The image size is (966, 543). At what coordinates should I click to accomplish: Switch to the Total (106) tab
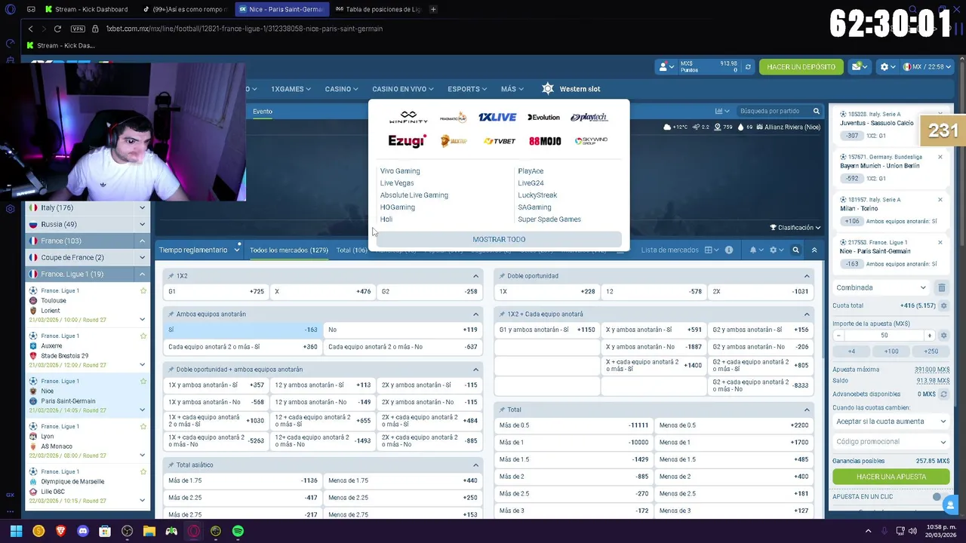[x=352, y=250]
